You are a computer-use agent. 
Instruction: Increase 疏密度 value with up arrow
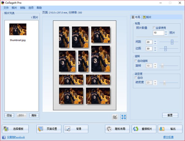pos(155,82)
